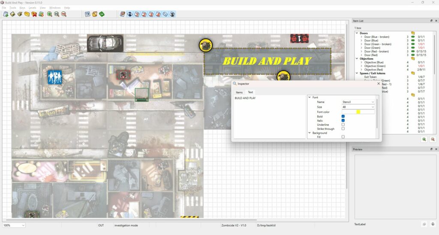Open the Help menu
The height and width of the screenshot is (235, 439).
coord(67,8)
